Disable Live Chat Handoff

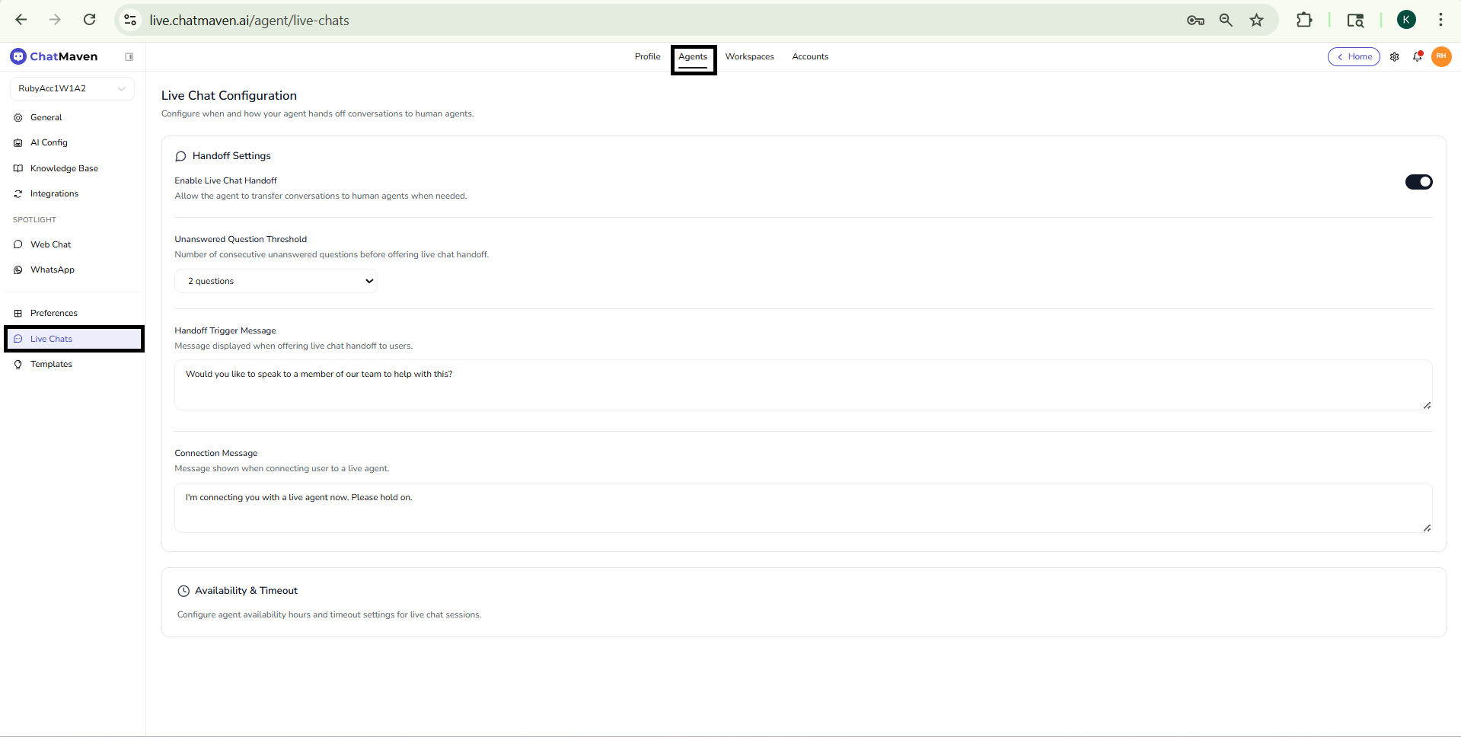click(x=1418, y=182)
